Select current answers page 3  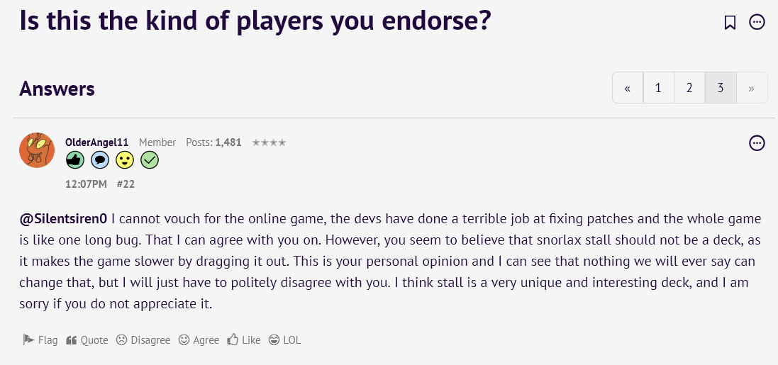(x=720, y=88)
